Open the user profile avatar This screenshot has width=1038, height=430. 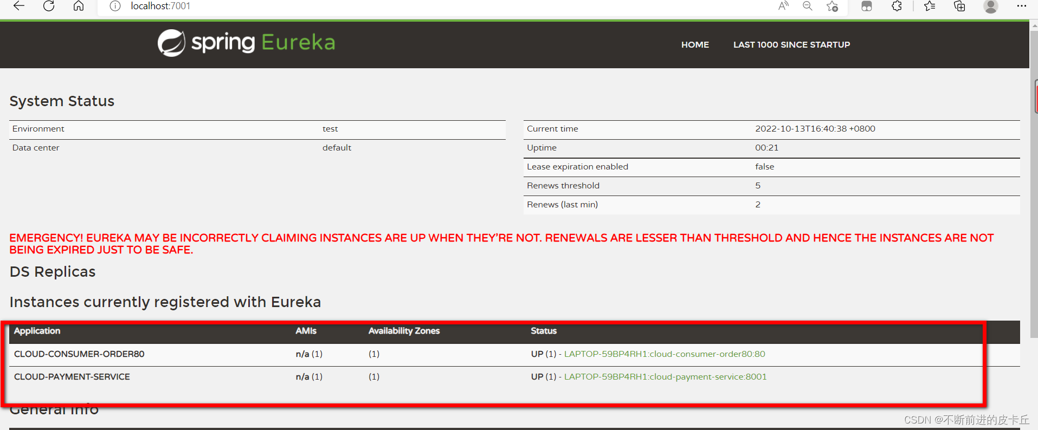[x=991, y=6]
